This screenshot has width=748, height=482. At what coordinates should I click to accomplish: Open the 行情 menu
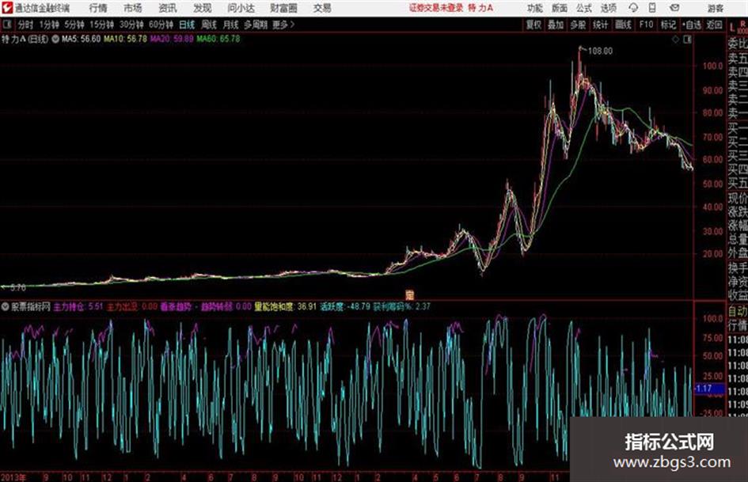pyautogui.click(x=98, y=8)
